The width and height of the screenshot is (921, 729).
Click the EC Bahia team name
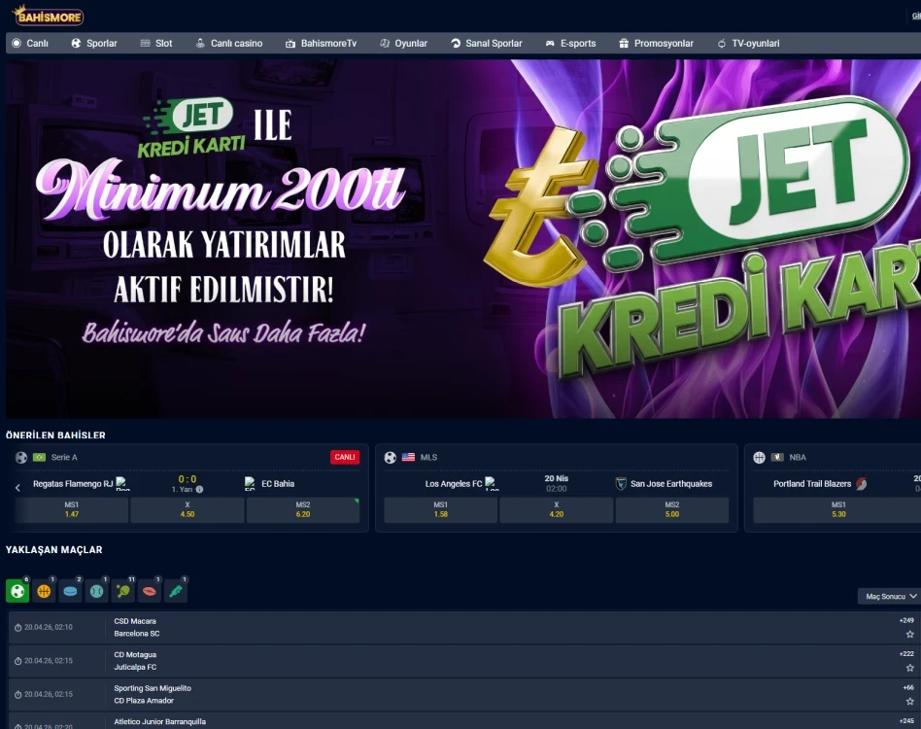(x=278, y=483)
